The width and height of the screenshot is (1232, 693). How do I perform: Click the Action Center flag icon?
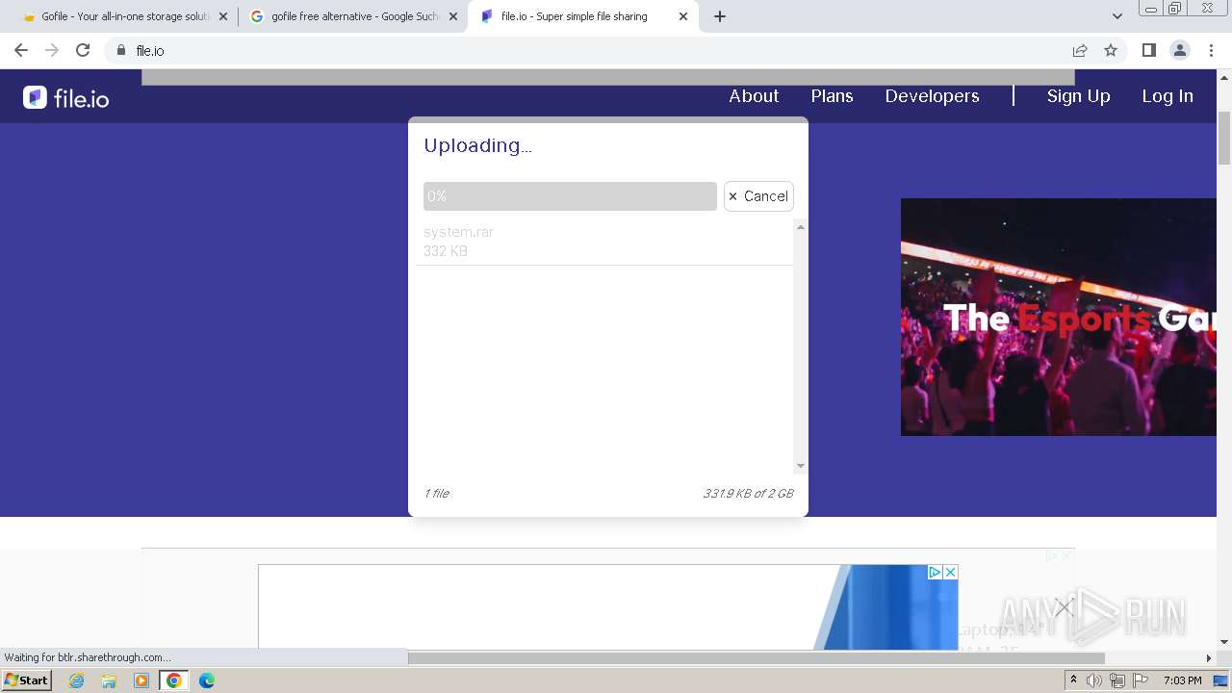click(x=1141, y=680)
